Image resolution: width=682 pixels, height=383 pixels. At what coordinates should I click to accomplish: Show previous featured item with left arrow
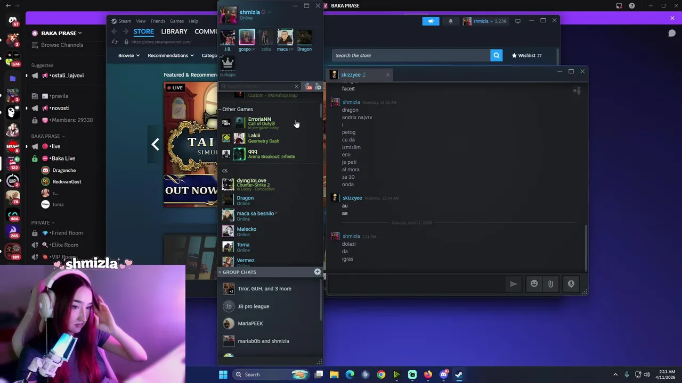click(155, 144)
